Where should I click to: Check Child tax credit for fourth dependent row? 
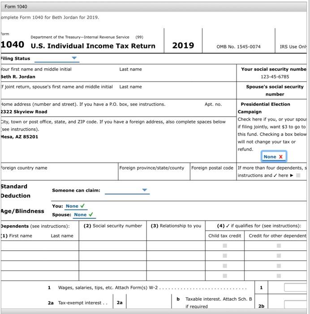pos(225,276)
